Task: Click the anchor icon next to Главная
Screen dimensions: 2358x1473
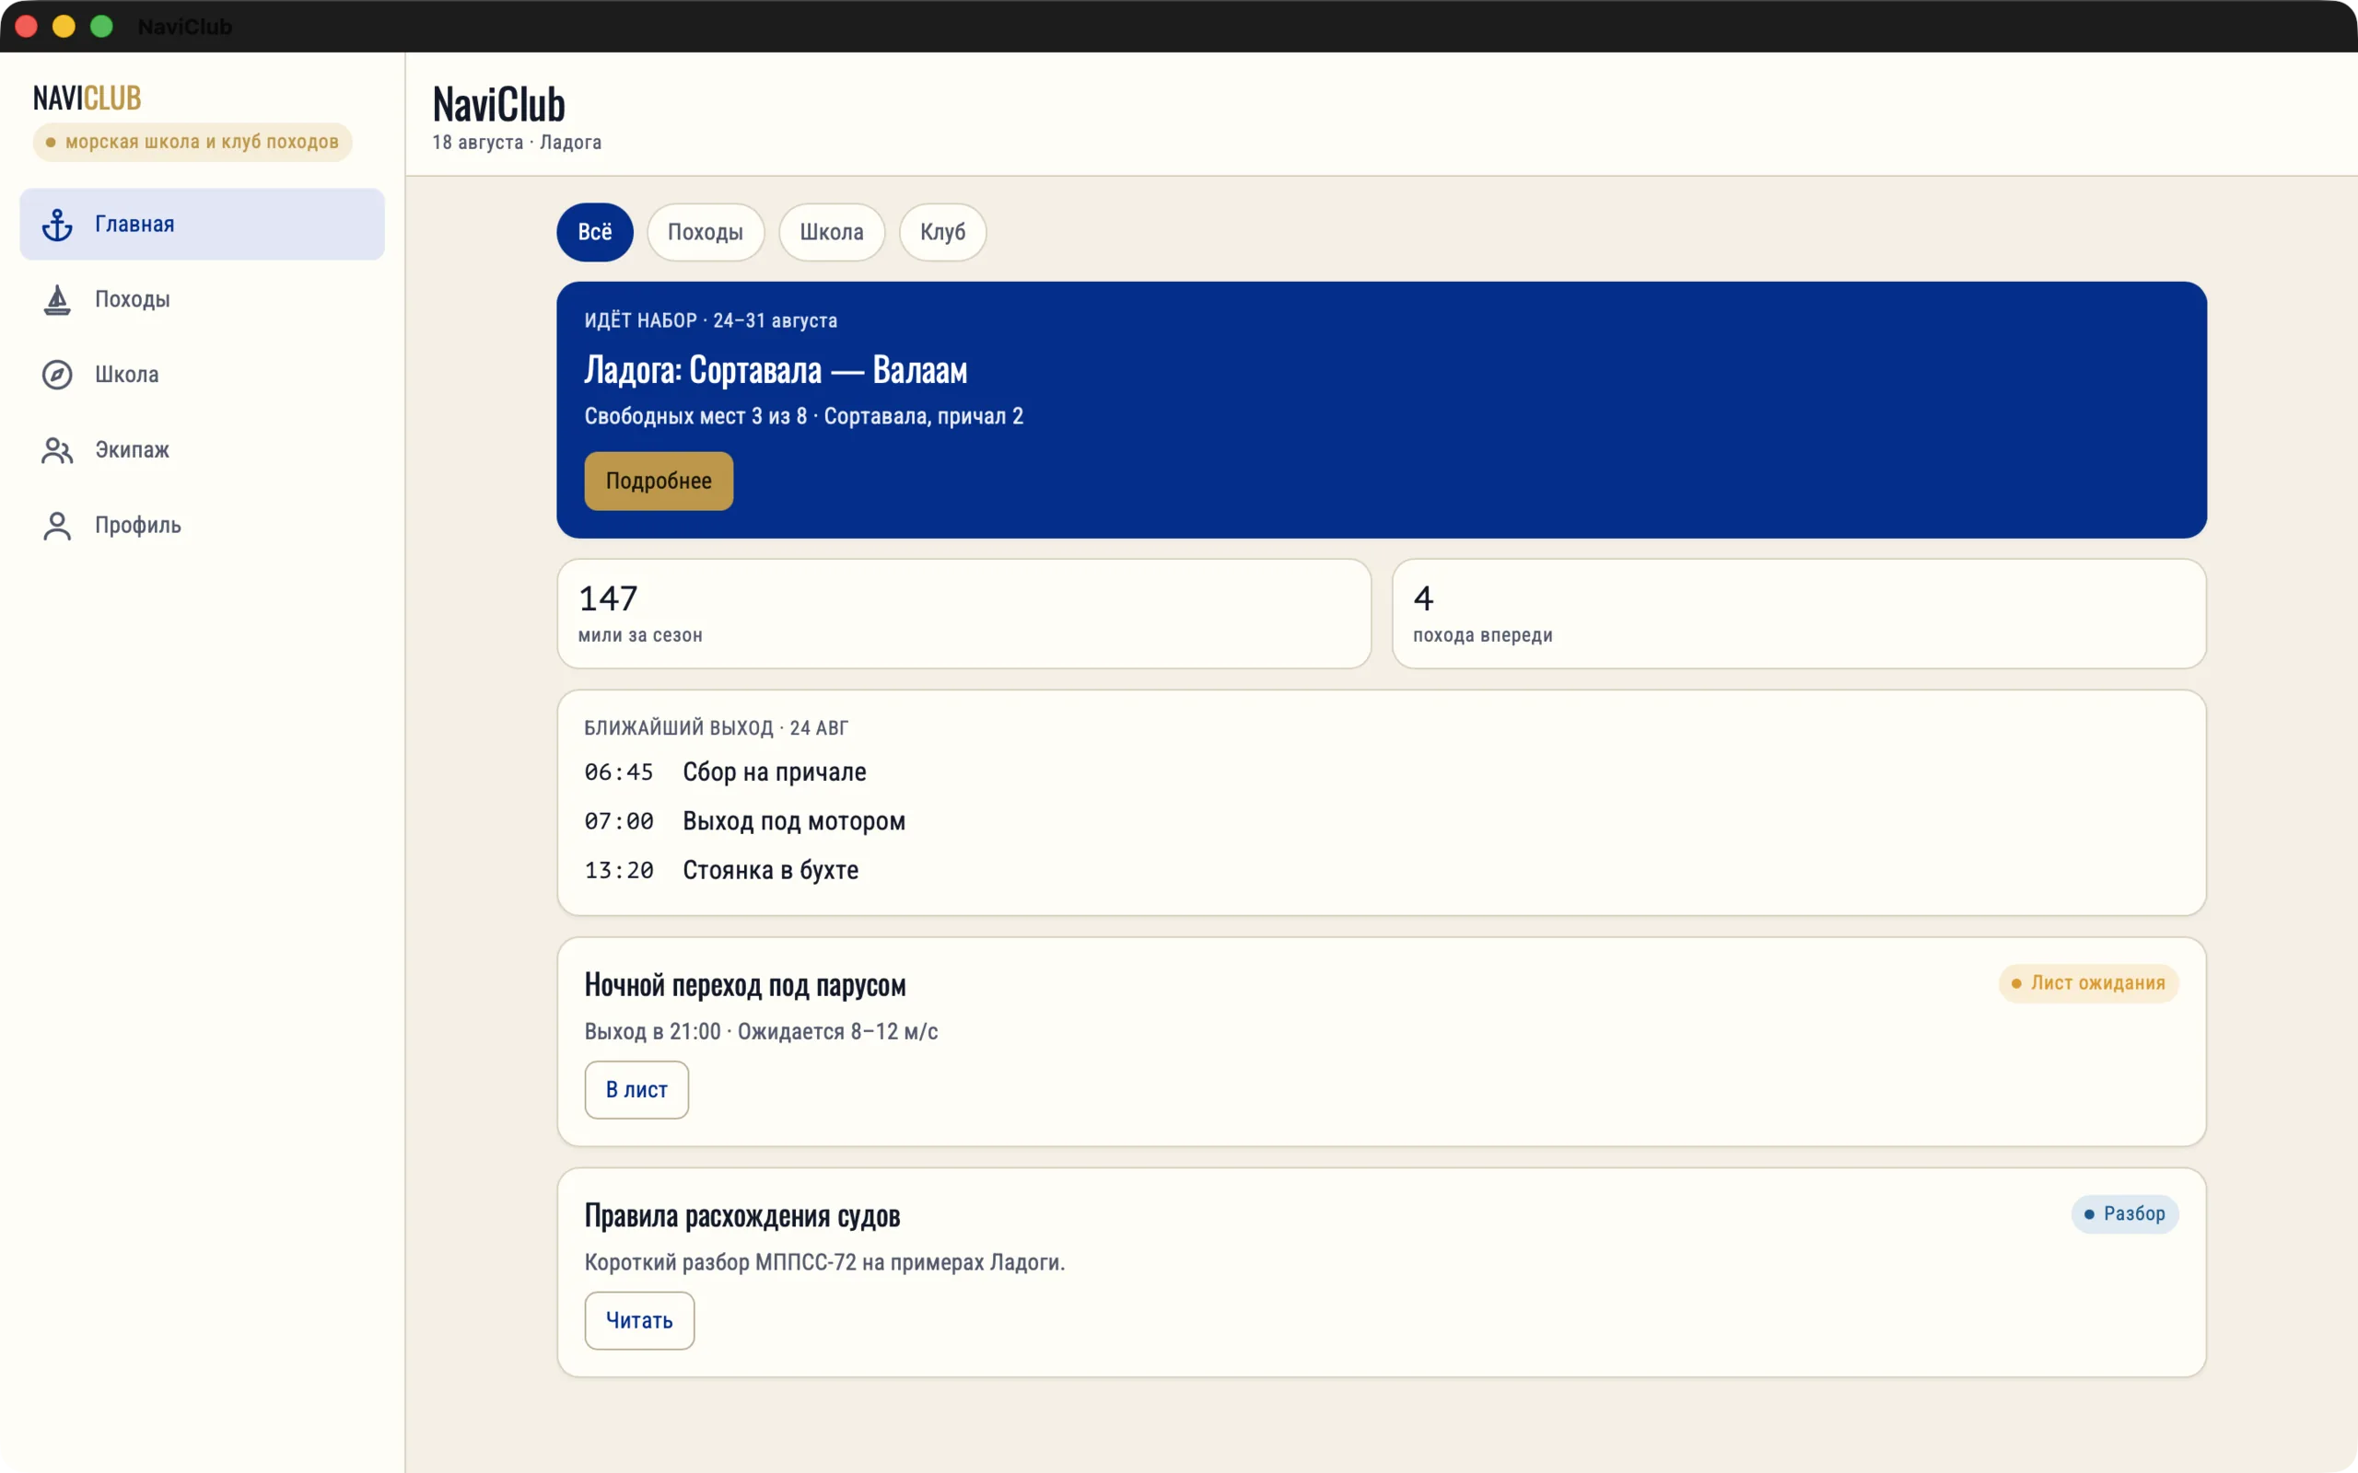Action: pyautogui.click(x=57, y=225)
